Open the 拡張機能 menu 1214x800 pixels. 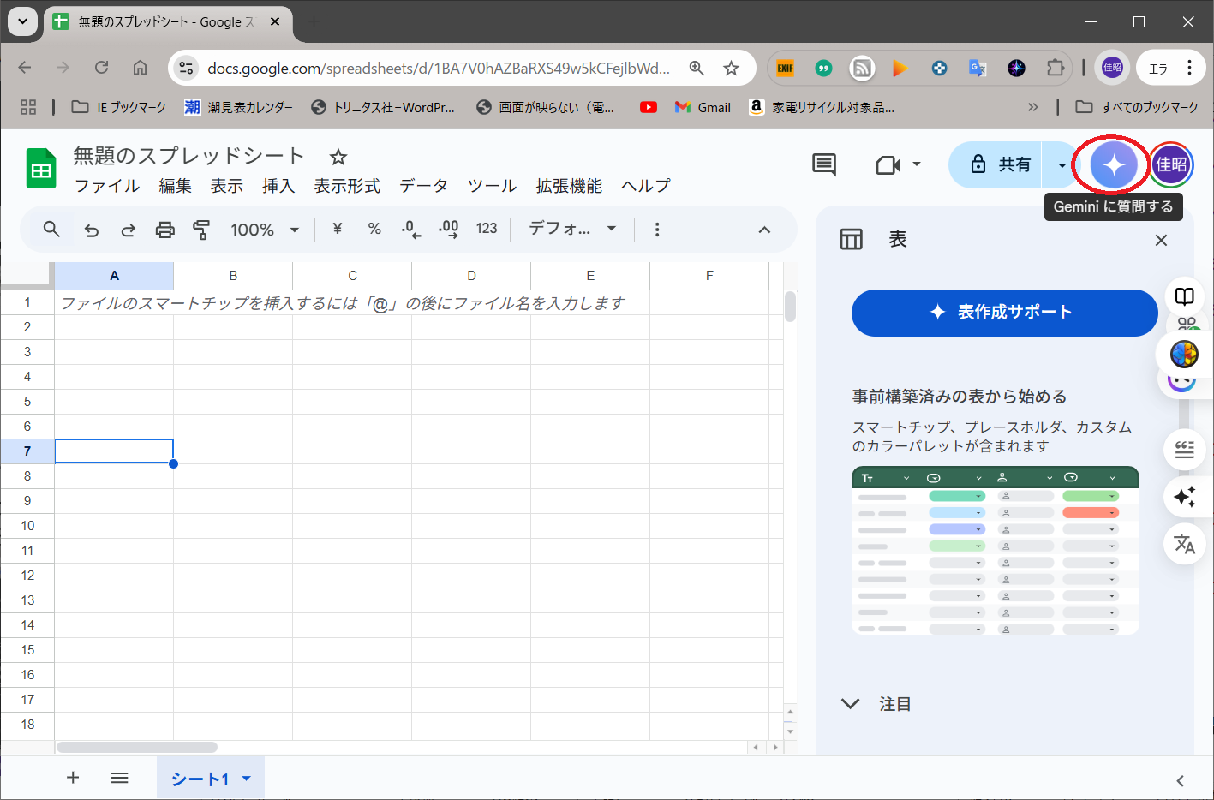tap(569, 186)
